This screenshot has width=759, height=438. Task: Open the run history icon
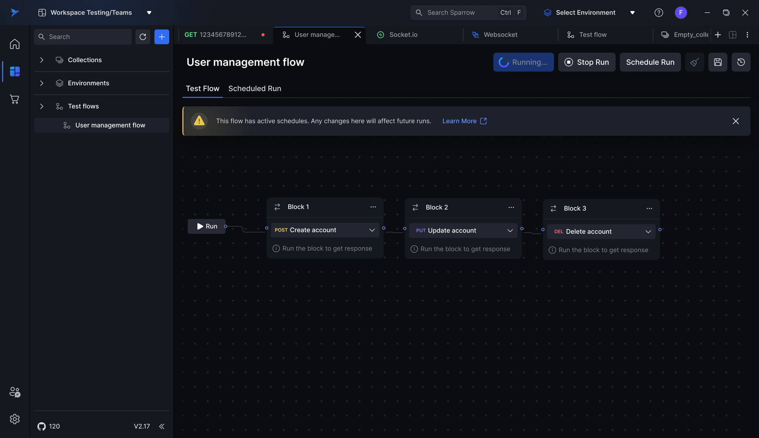tap(741, 62)
